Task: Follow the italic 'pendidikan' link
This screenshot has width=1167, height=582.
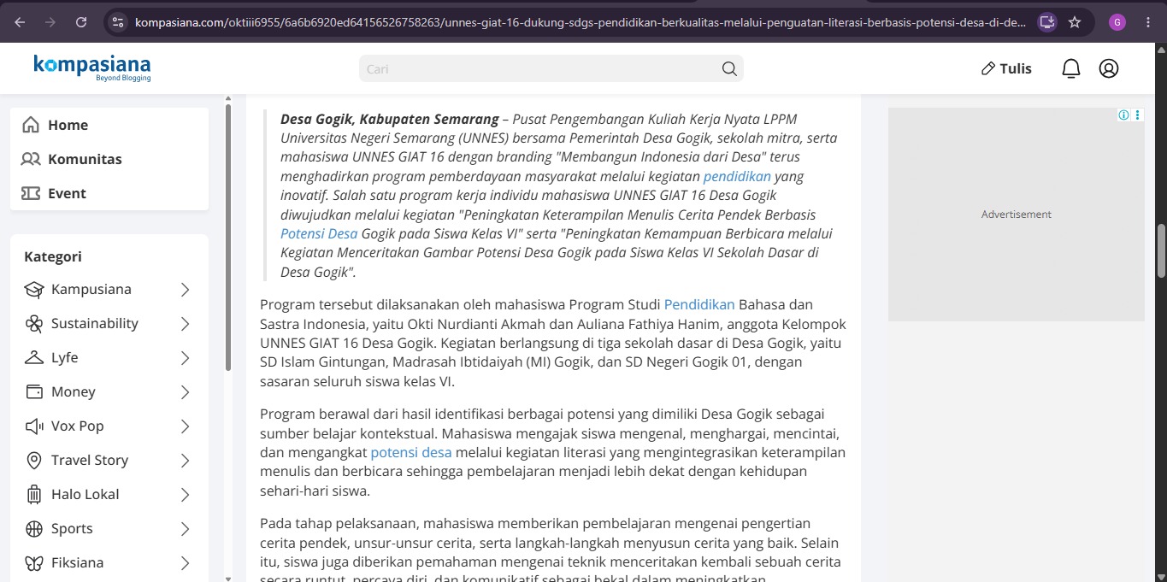Action: tap(737, 176)
